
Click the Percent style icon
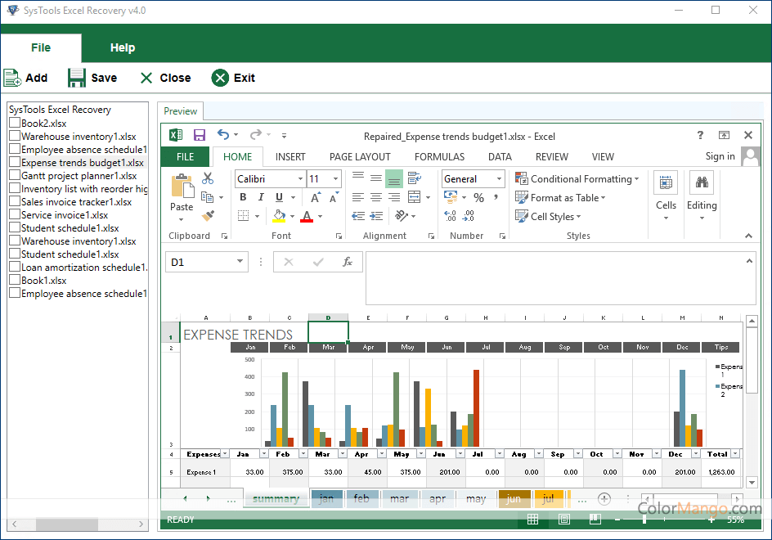pos(478,197)
